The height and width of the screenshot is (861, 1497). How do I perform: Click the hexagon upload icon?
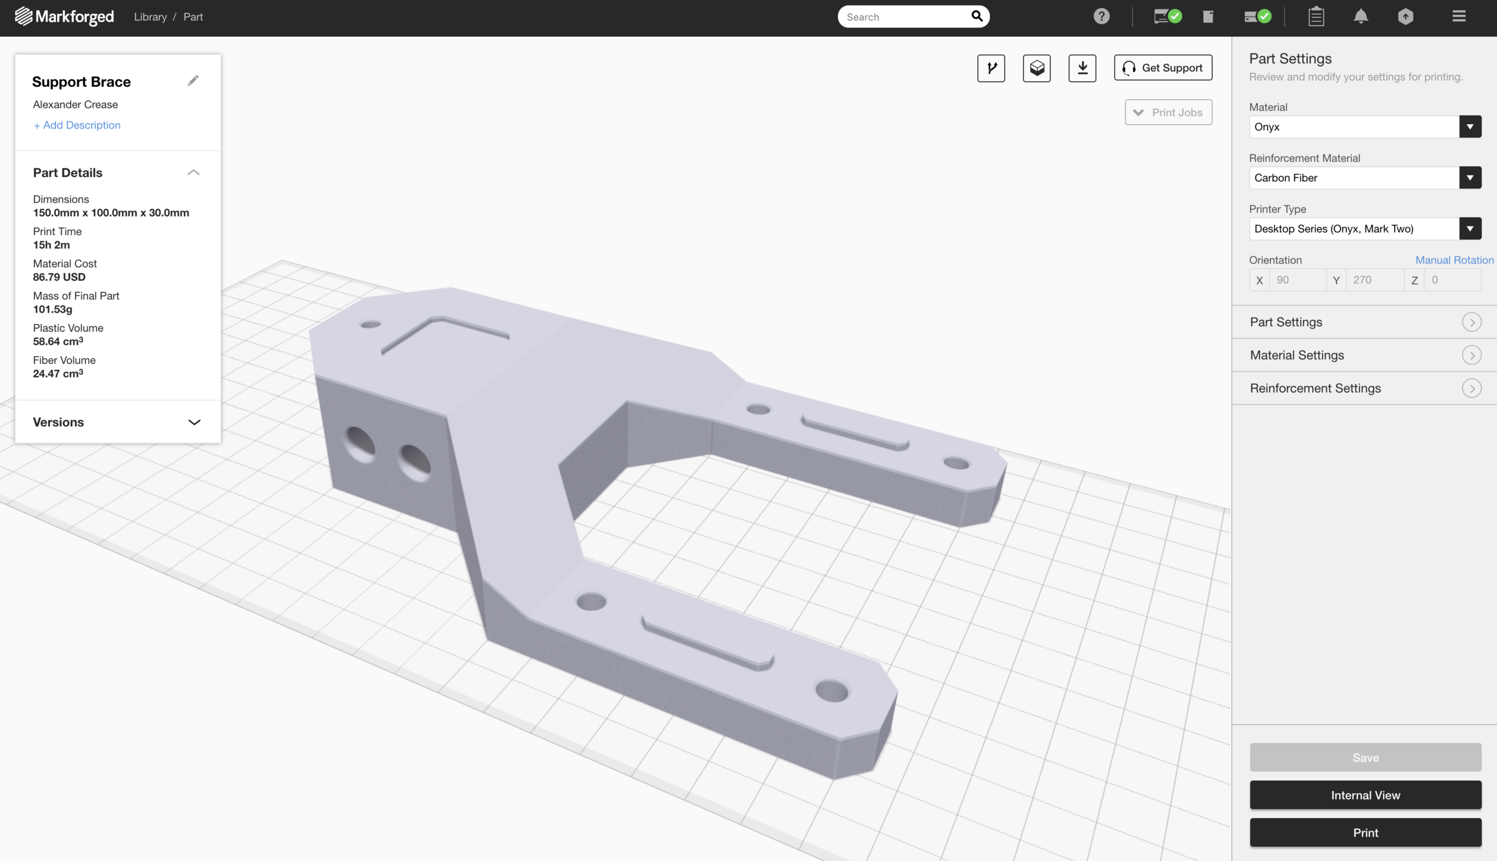[1405, 17]
